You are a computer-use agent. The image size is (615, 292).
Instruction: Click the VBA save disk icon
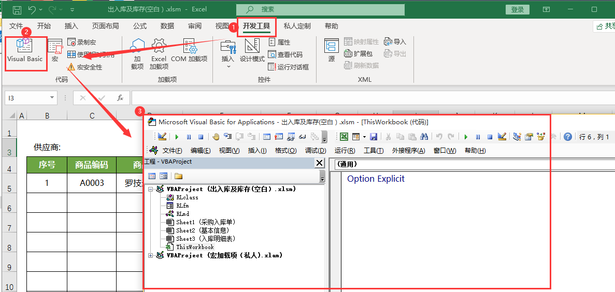tap(374, 137)
